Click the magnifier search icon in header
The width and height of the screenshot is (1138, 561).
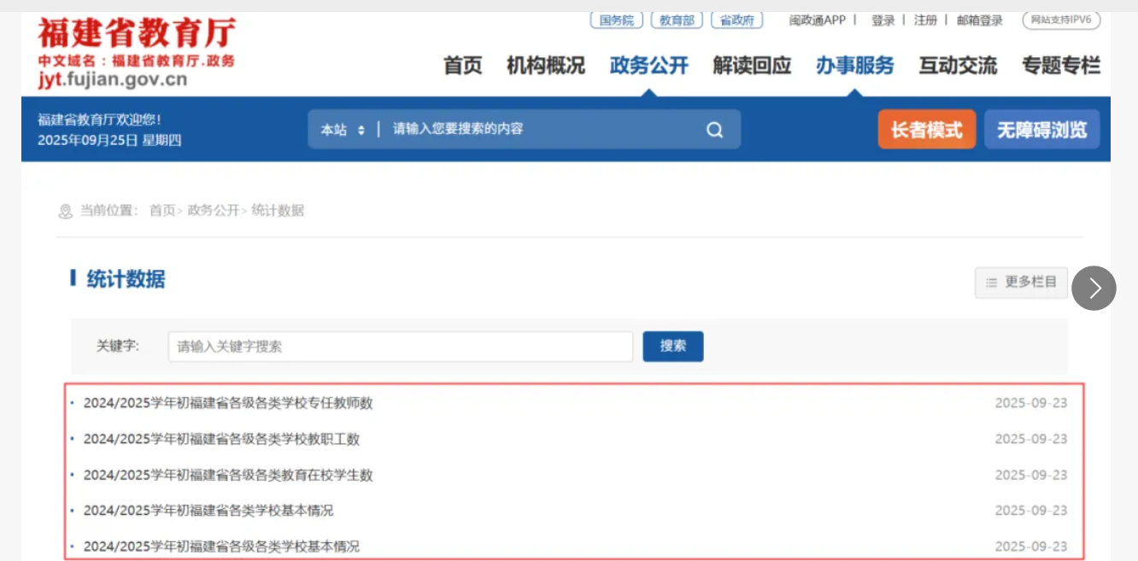[x=714, y=130]
